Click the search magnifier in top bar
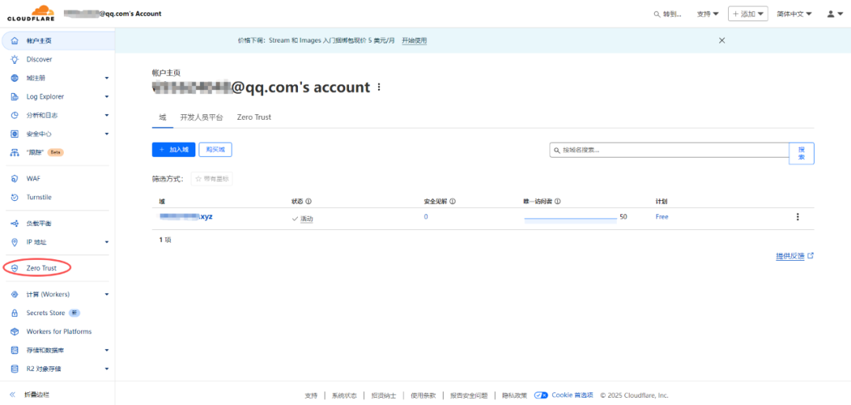Image resolution: width=851 pixels, height=405 pixels. tap(657, 14)
